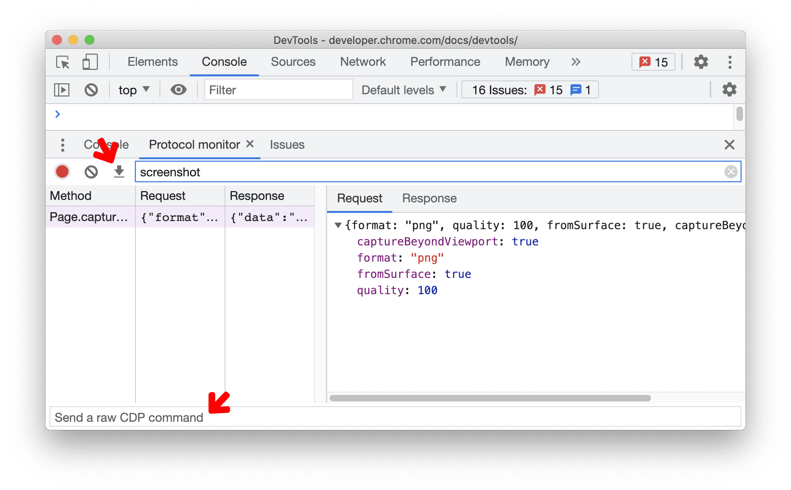Switch to the Issues tab
The width and height of the screenshot is (791, 490).
(x=287, y=144)
